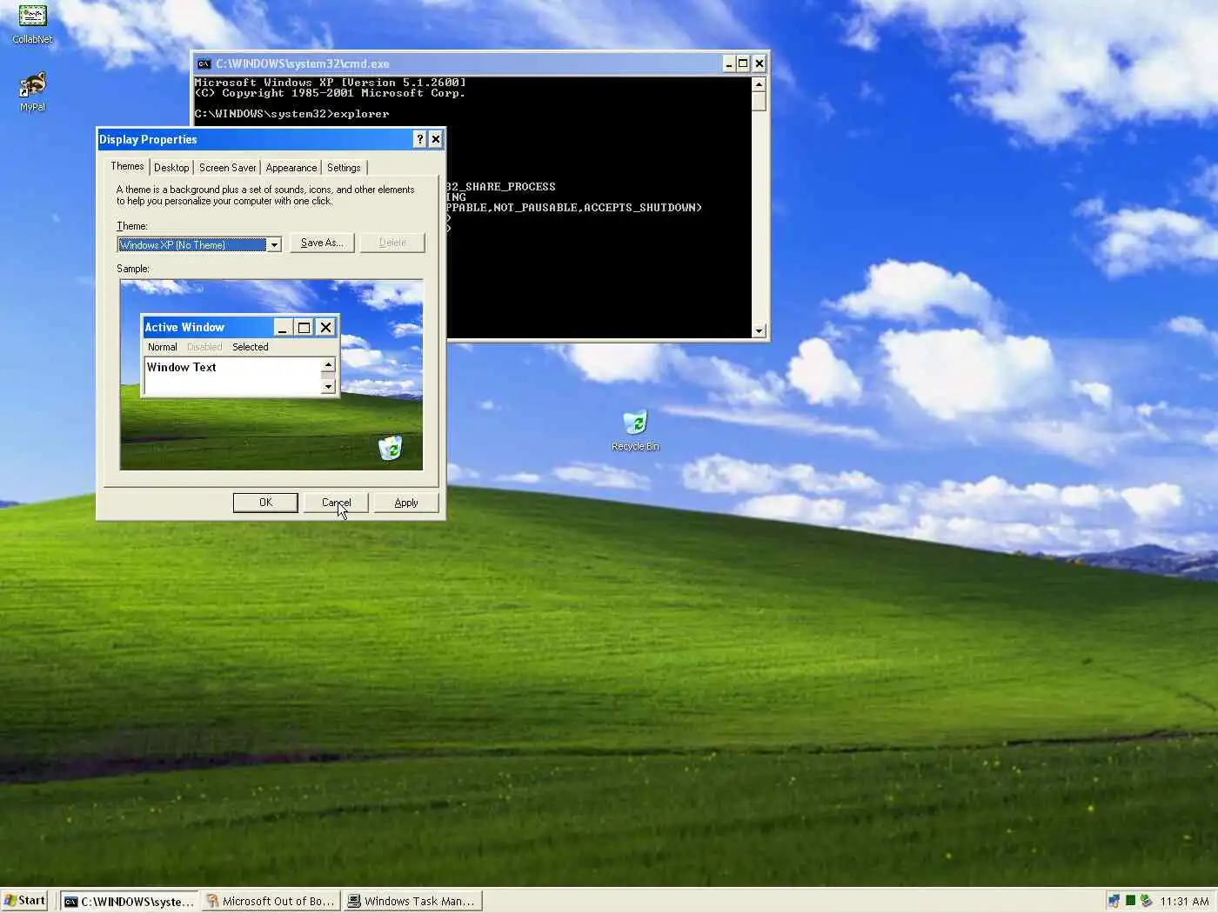The width and height of the screenshot is (1218, 913).
Task: Select the Recycle Bin on the desktop
Action: coord(635,430)
